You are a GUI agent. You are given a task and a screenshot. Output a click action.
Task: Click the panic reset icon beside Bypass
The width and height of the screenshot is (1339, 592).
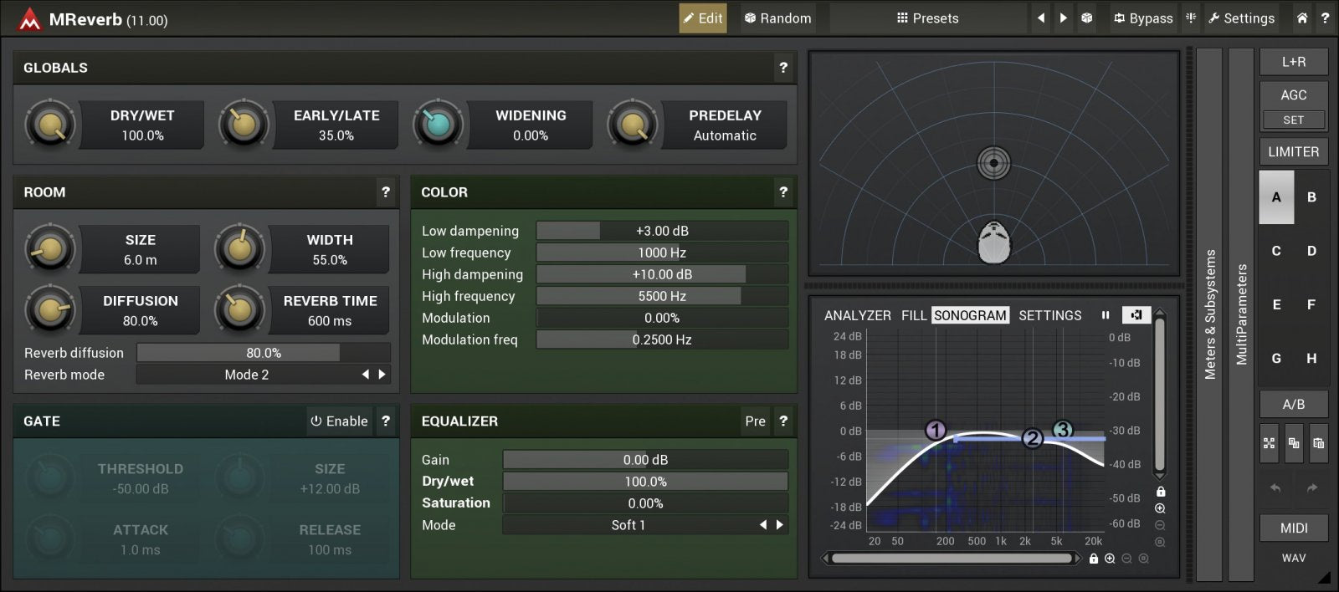1191,18
